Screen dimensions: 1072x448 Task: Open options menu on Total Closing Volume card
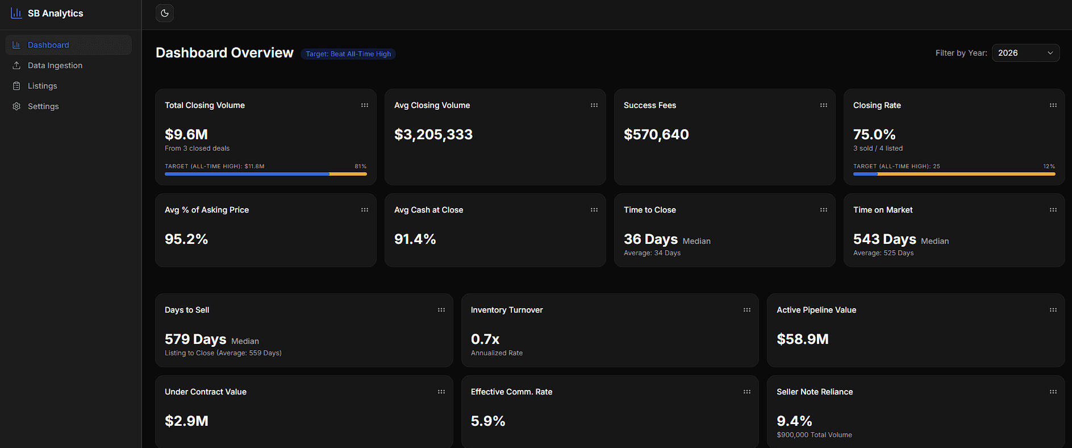365,105
